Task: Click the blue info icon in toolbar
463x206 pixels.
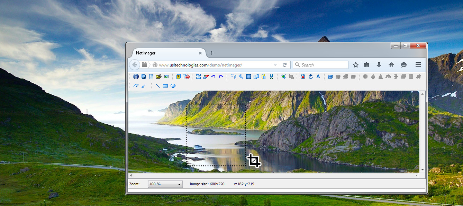Action: click(136, 76)
